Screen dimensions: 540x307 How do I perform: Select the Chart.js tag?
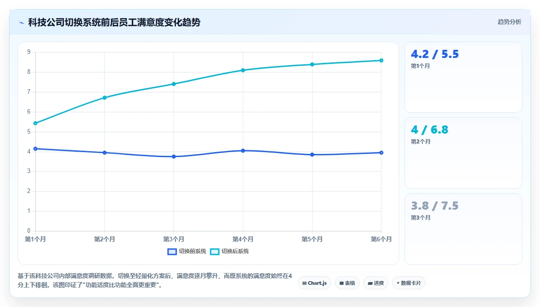314,283
